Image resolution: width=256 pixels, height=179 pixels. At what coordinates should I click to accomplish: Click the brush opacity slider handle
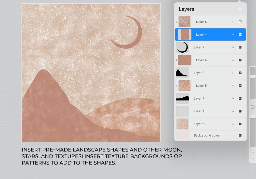point(253,116)
